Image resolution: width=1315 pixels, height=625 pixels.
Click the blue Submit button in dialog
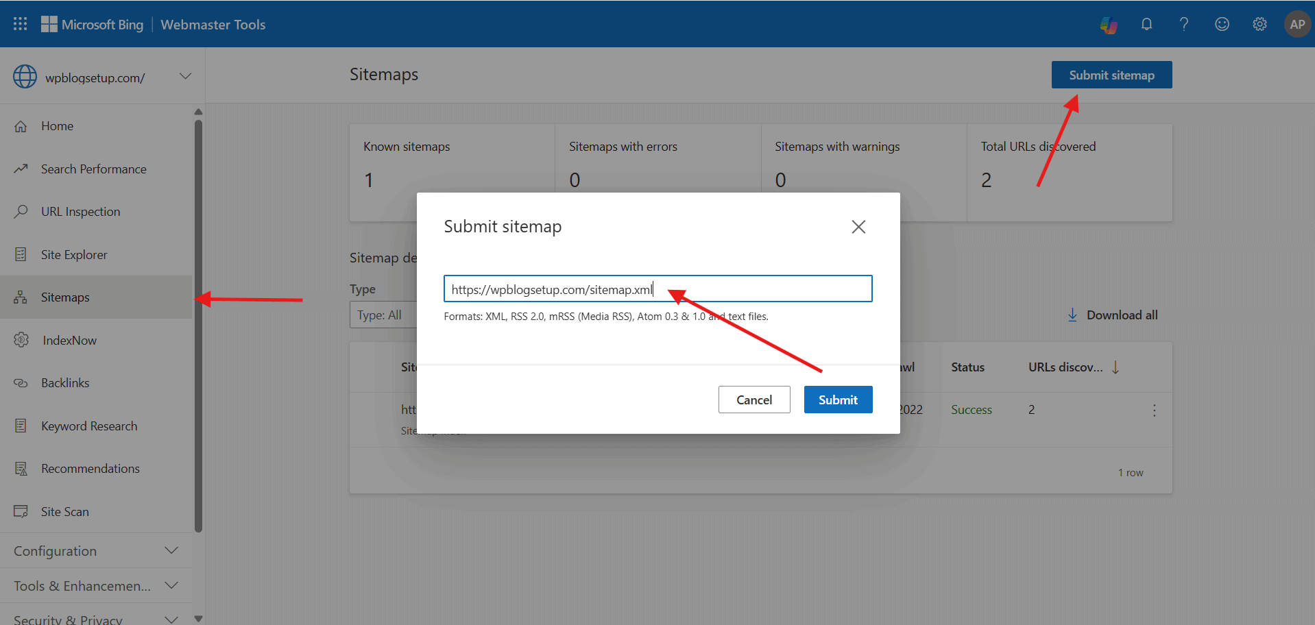pyautogui.click(x=838, y=400)
